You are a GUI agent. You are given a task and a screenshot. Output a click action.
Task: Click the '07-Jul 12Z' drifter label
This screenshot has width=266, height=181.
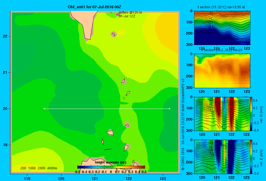point(127,16)
